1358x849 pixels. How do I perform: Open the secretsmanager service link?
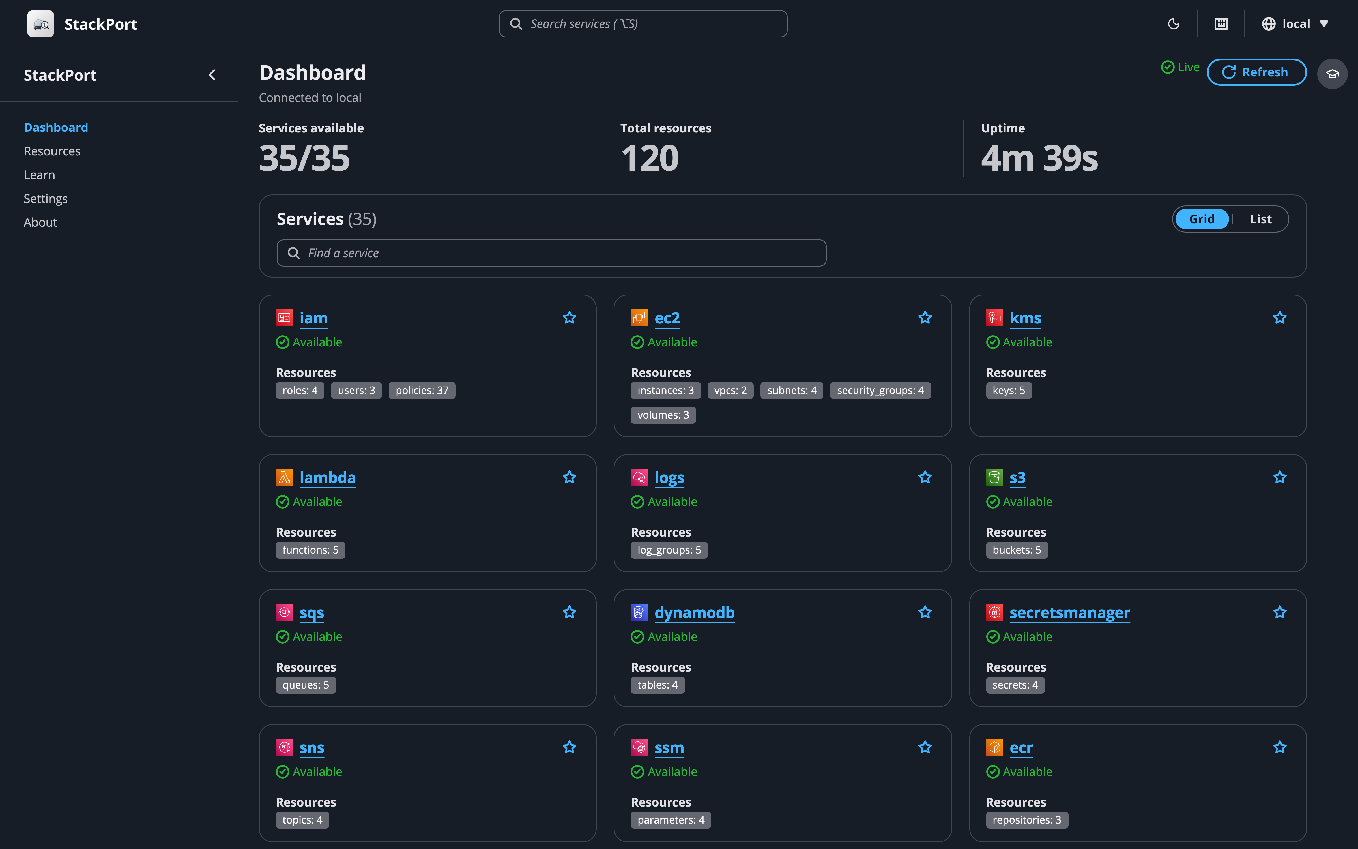(x=1069, y=613)
